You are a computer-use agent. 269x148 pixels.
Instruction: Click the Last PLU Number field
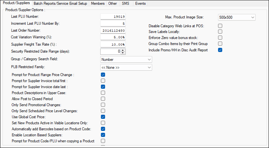113,16
